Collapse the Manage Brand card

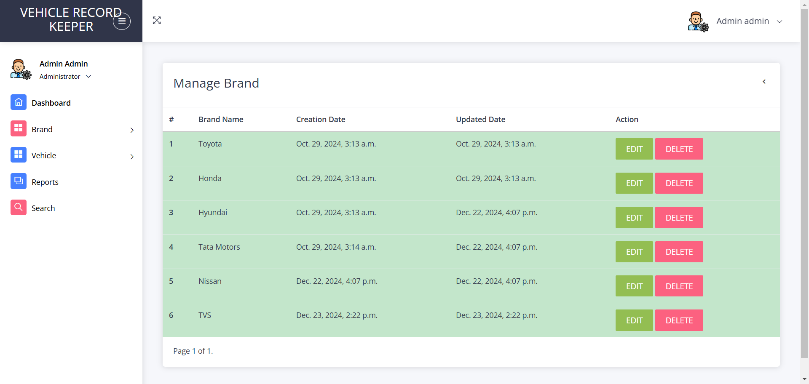click(764, 82)
